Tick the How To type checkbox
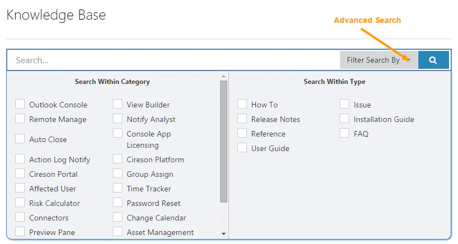The height and width of the screenshot is (244, 458). tap(242, 104)
